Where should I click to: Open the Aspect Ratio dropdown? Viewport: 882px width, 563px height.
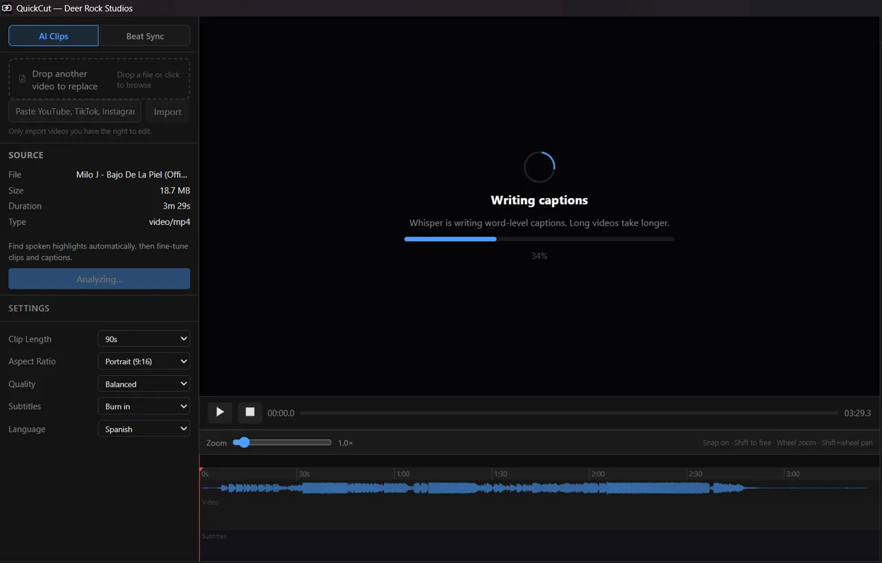(144, 361)
